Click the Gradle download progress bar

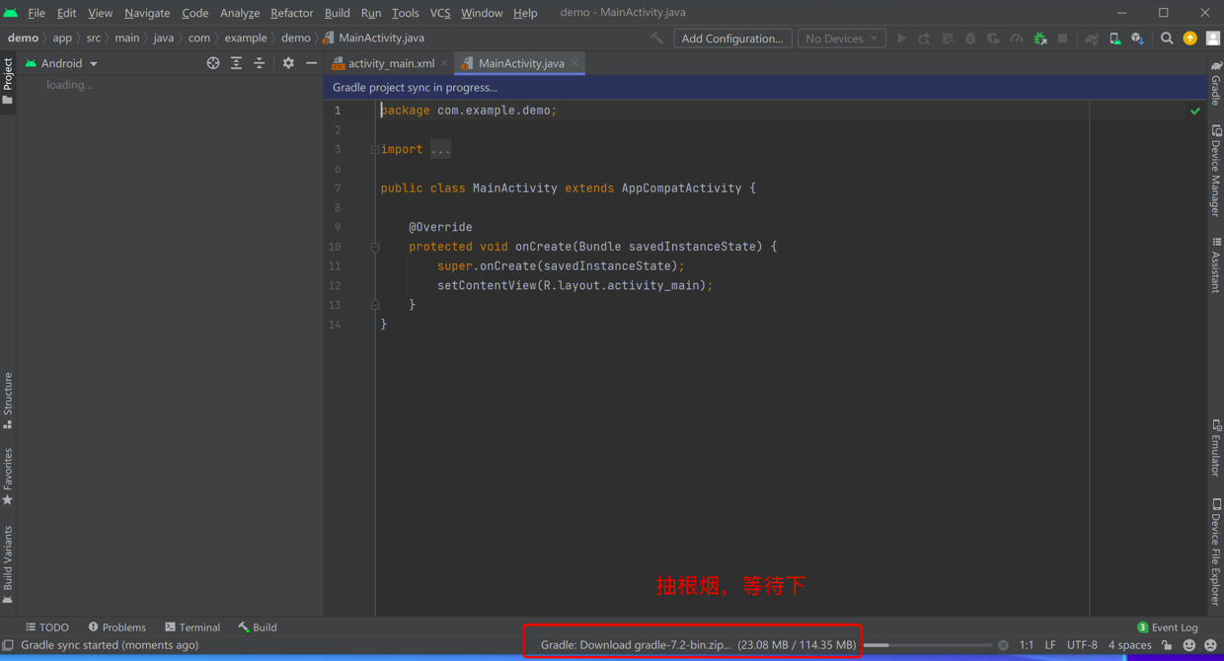tap(927, 645)
